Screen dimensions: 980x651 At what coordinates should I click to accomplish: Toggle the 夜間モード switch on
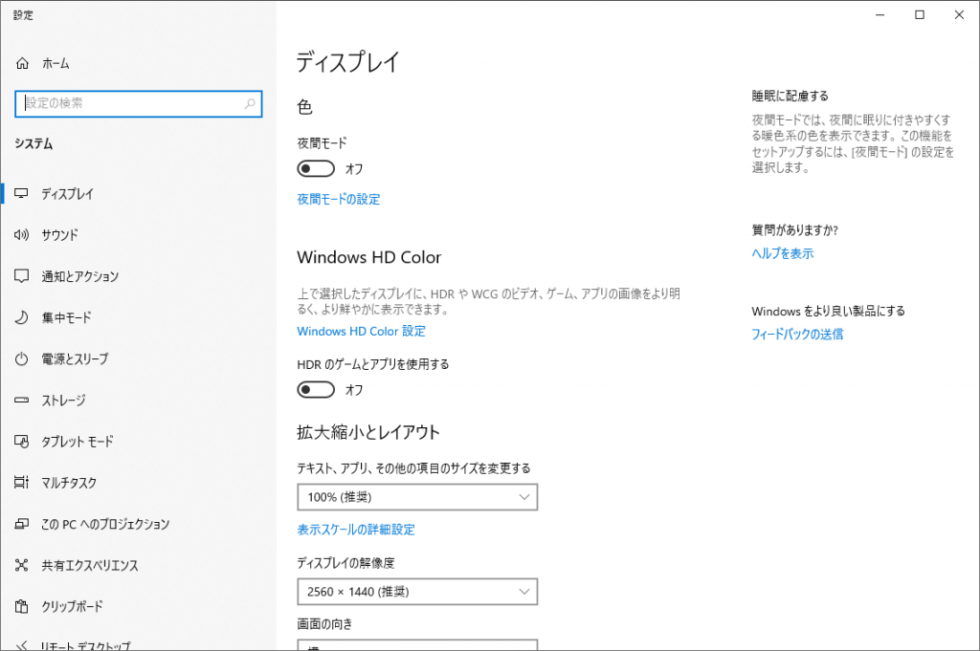(x=317, y=169)
